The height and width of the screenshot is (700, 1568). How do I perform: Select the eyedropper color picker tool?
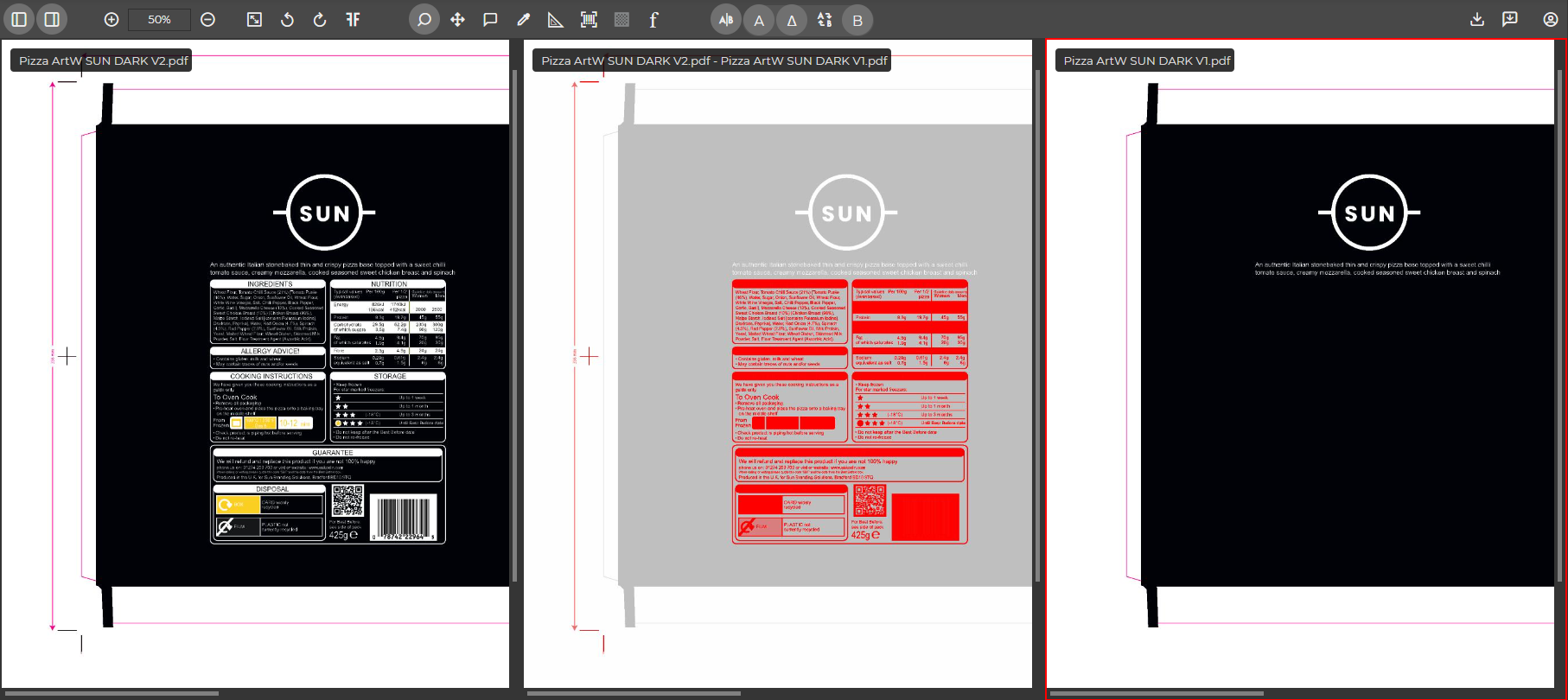[523, 19]
